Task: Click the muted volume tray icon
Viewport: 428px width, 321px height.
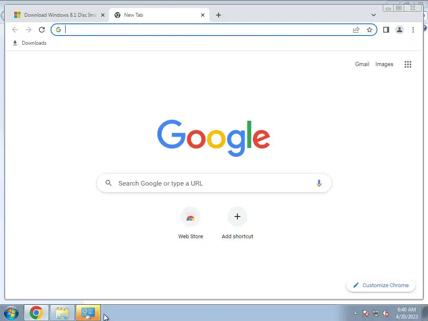Action: click(386, 313)
